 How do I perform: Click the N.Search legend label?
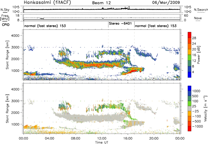[x=201, y=10]
